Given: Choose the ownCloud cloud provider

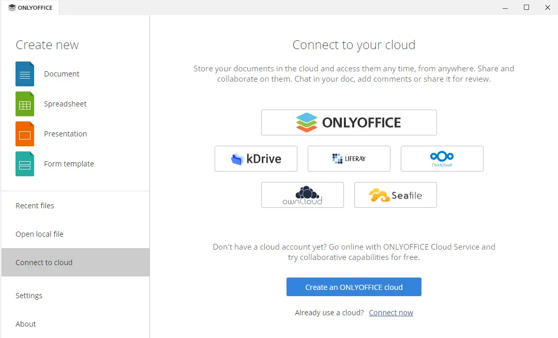Looking at the screenshot, I should coord(302,195).
